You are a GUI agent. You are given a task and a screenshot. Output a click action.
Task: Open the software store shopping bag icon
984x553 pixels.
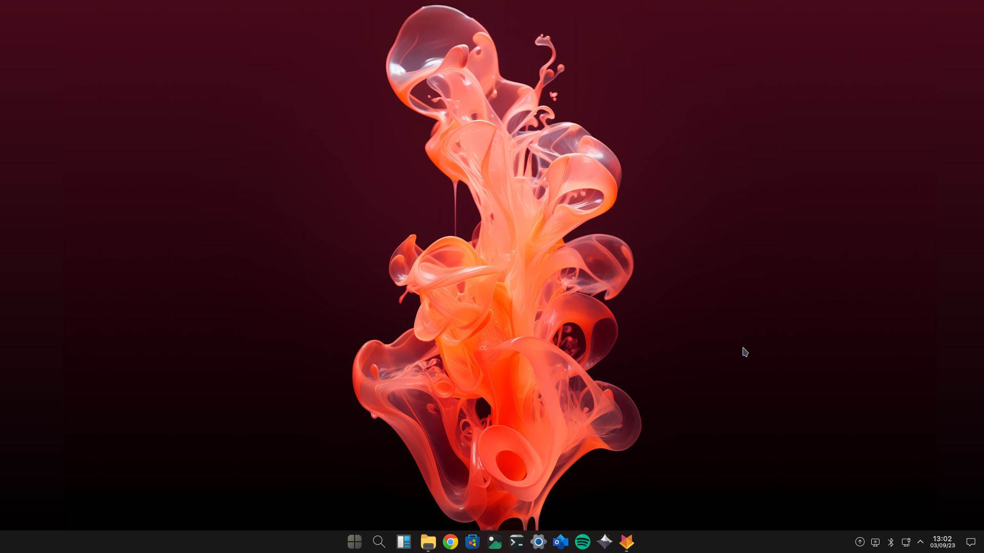pyautogui.click(x=472, y=542)
